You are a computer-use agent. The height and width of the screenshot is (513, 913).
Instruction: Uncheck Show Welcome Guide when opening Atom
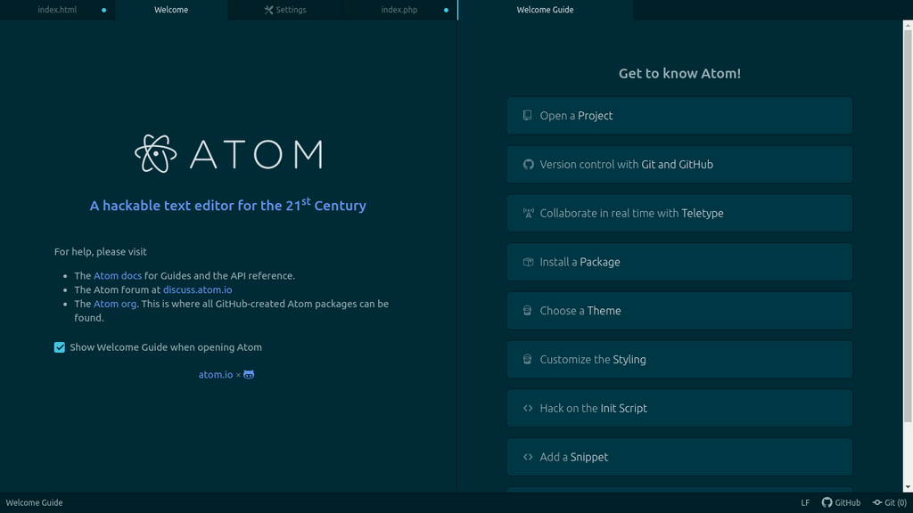click(x=60, y=347)
